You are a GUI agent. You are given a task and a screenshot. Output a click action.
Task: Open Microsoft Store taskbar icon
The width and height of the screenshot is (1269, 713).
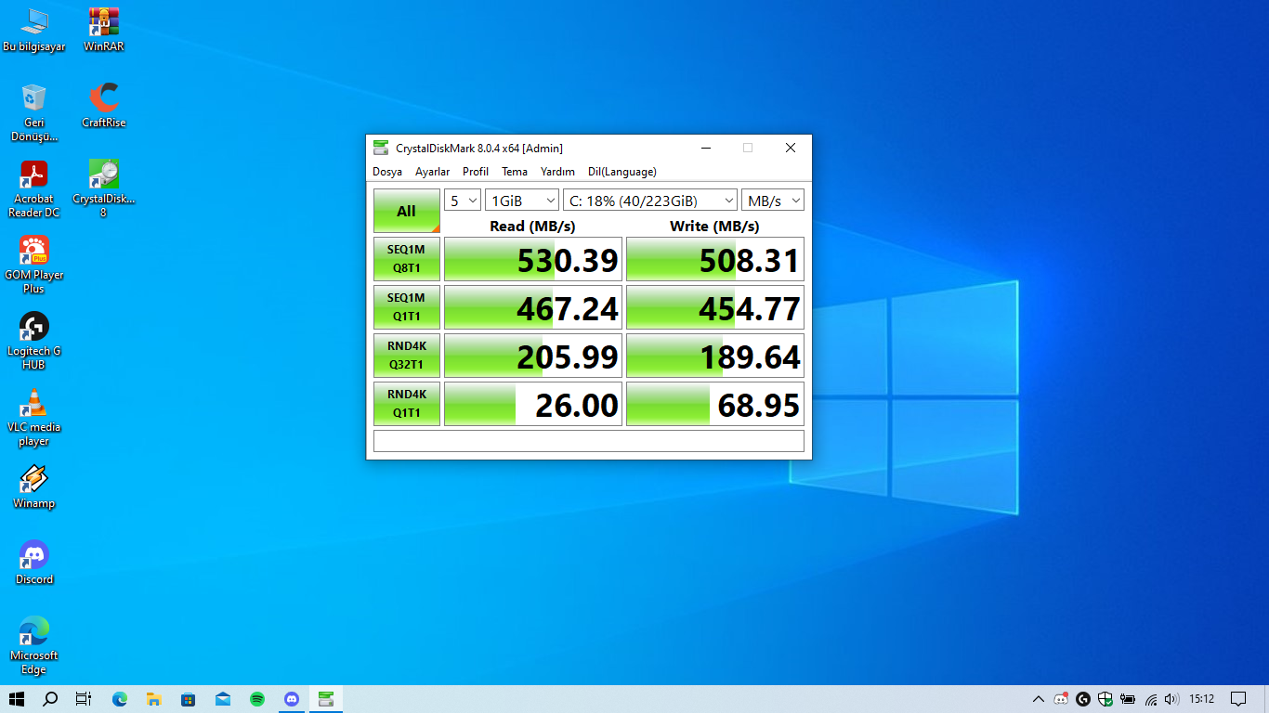point(189,699)
